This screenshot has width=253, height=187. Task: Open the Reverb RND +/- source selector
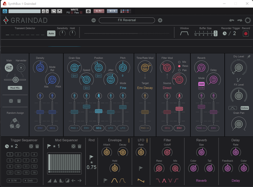[201, 128]
